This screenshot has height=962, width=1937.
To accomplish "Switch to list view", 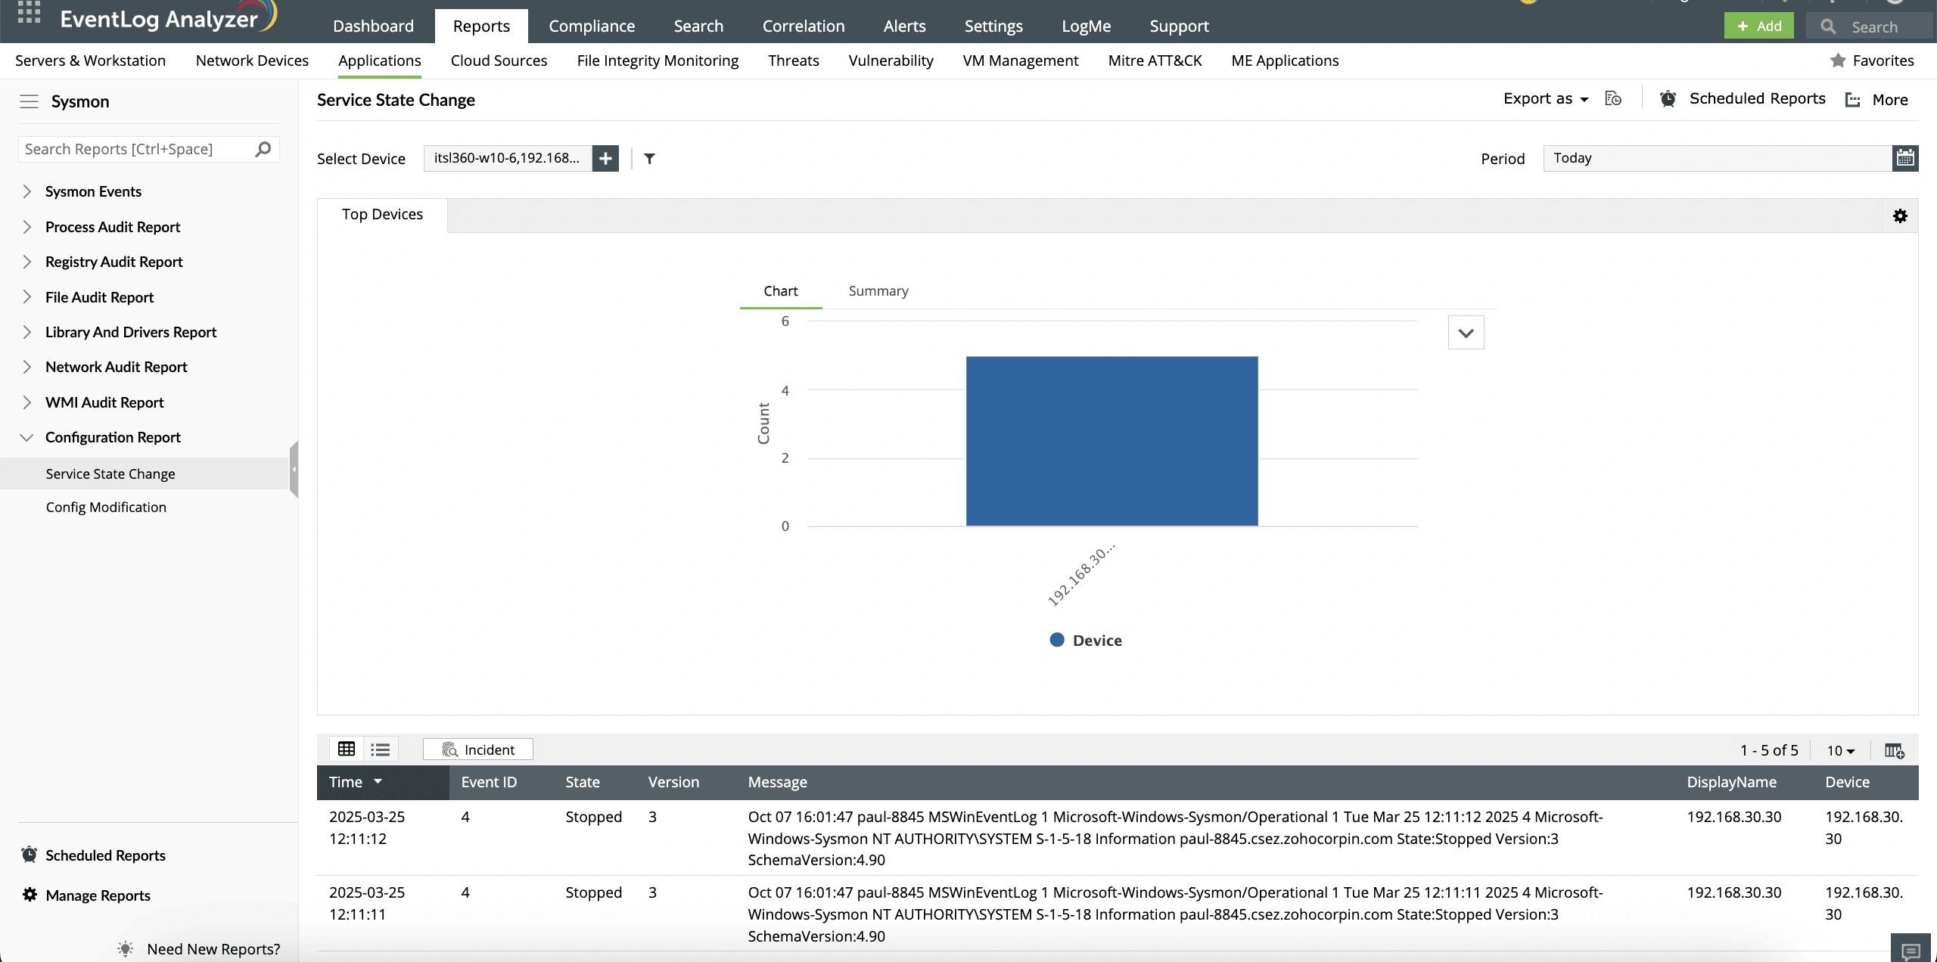I will coord(381,749).
